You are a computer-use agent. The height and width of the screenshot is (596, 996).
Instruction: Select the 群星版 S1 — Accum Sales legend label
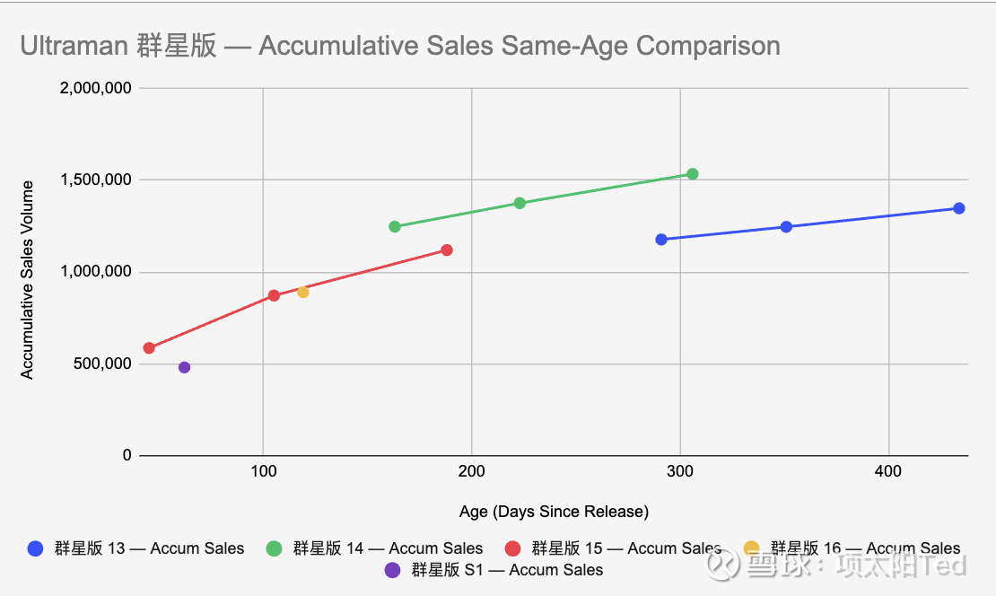pos(507,570)
